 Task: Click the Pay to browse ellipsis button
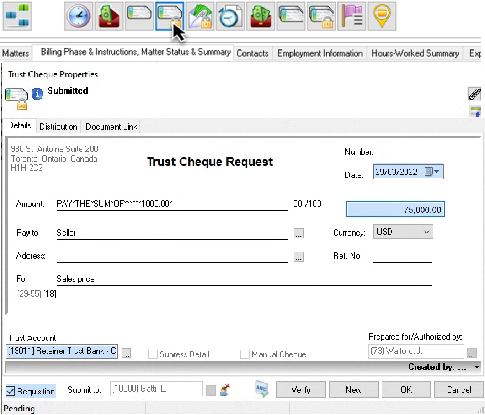299,233
